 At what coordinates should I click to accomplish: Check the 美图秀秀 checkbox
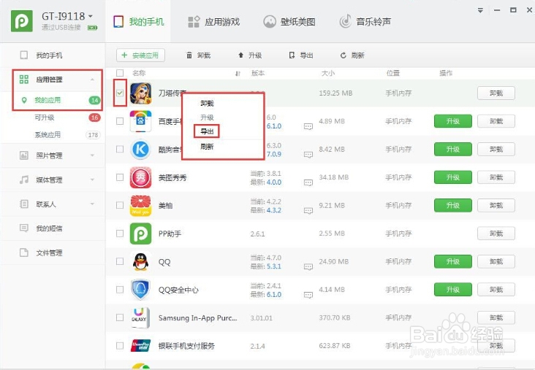tap(120, 177)
